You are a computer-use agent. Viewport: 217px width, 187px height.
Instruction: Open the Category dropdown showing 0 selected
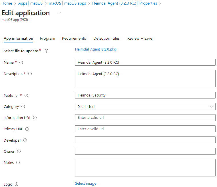145,106
